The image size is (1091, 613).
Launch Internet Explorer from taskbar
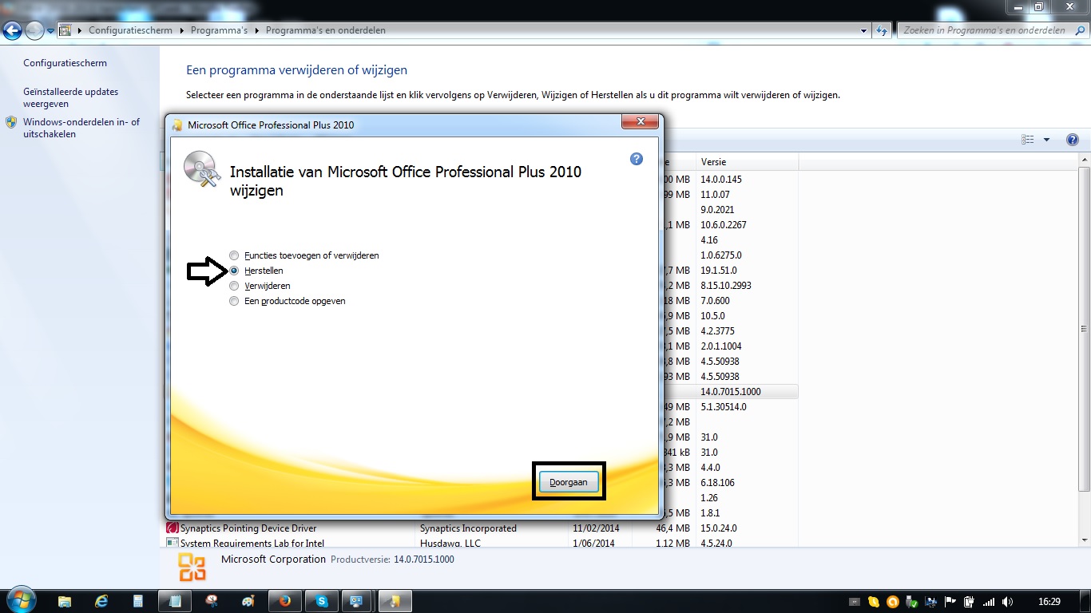click(101, 601)
